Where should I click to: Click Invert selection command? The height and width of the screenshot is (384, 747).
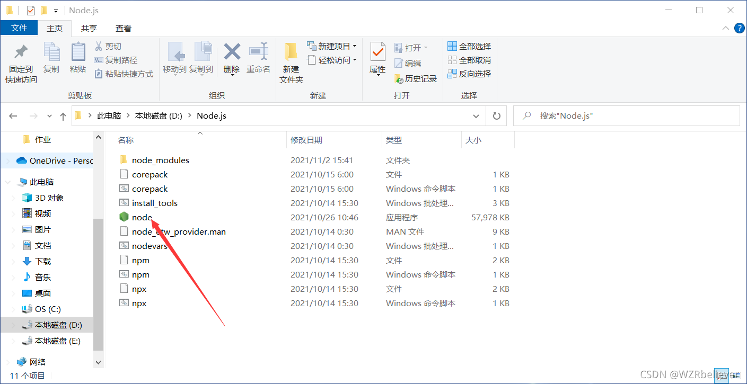(469, 74)
